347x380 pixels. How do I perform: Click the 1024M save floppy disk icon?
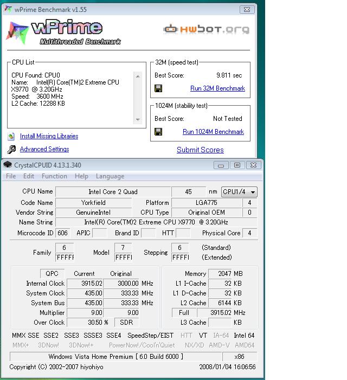[x=158, y=132]
